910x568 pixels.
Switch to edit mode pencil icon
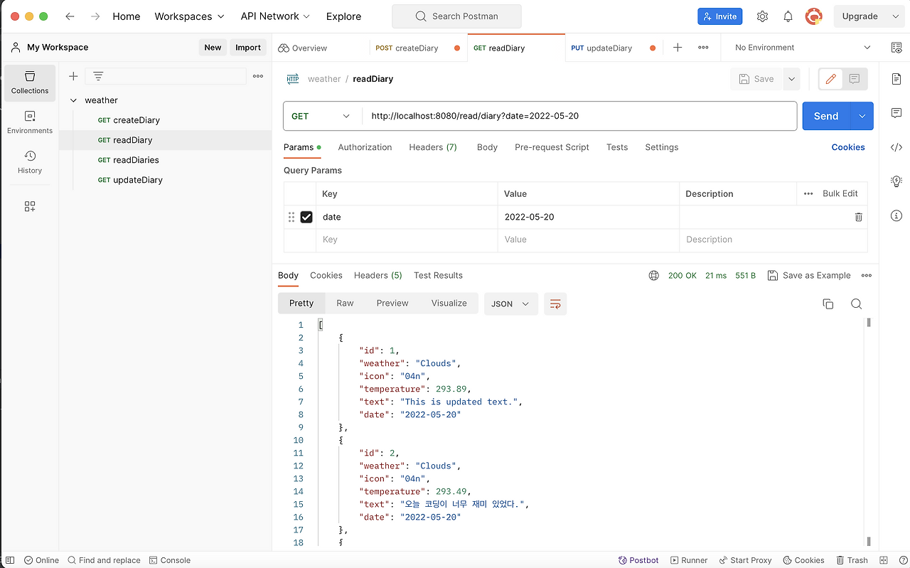click(x=830, y=79)
